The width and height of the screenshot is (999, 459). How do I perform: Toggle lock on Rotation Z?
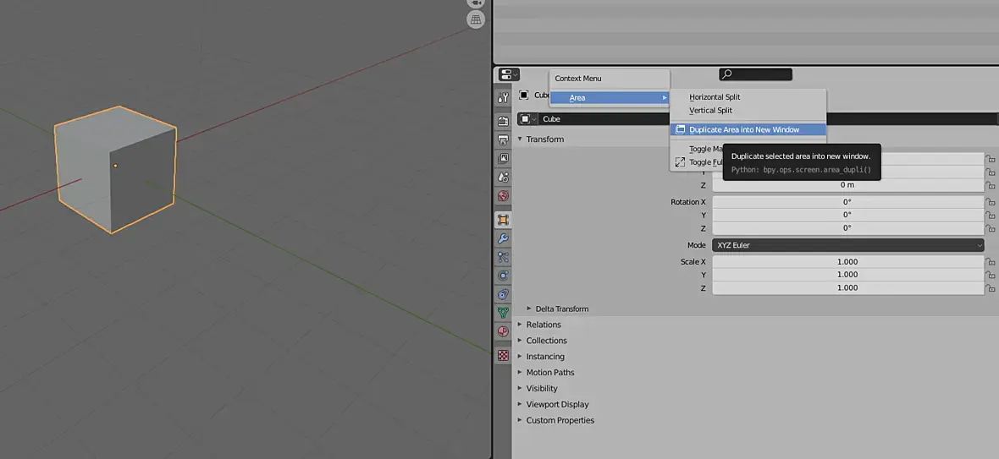(x=990, y=228)
